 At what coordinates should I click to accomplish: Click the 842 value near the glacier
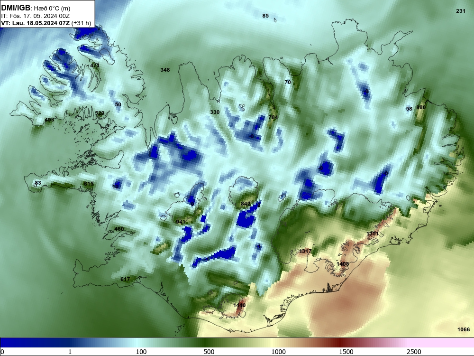click(x=246, y=204)
